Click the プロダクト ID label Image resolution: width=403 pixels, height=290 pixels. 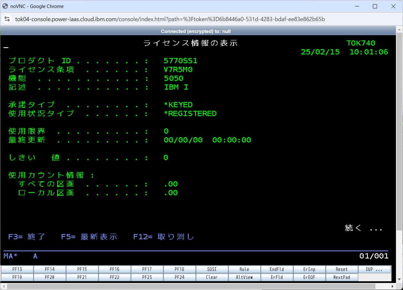point(40,61)
